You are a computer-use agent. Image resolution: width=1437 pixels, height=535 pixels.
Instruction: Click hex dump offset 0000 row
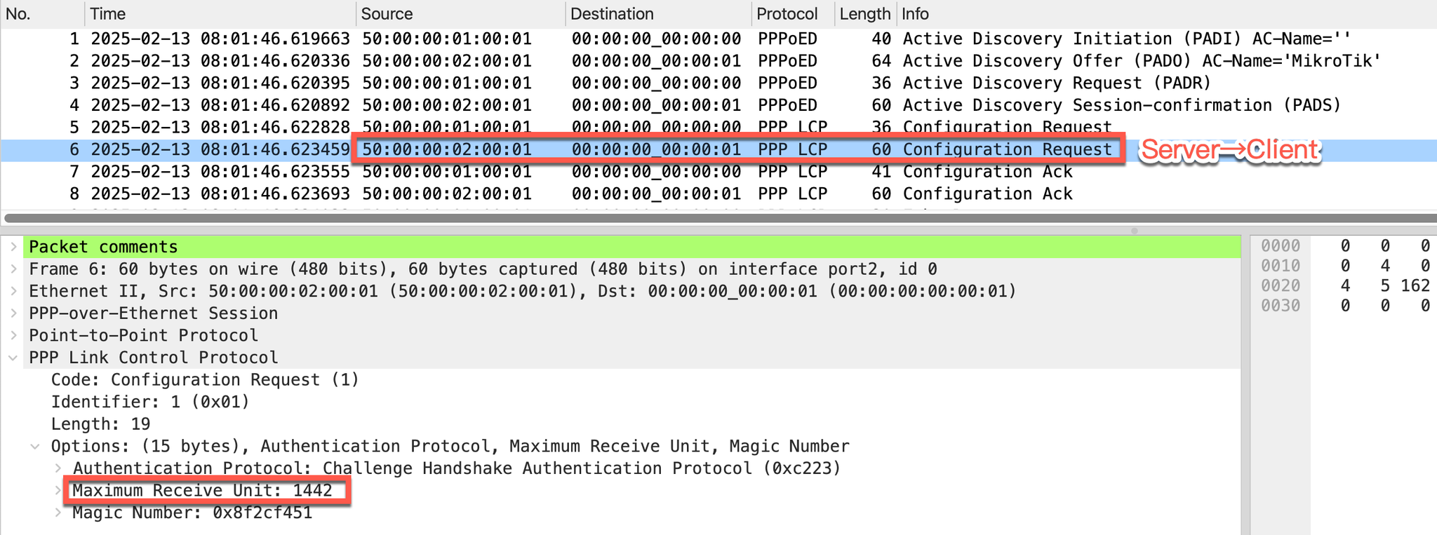click(1281, 246)
